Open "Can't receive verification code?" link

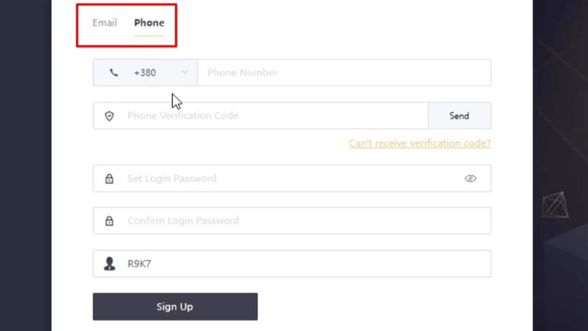coord(419,143)
